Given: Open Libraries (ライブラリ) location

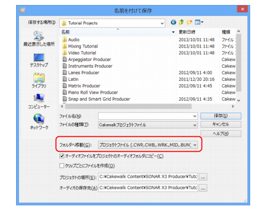Looking at the screenshot, I should 39,80.
